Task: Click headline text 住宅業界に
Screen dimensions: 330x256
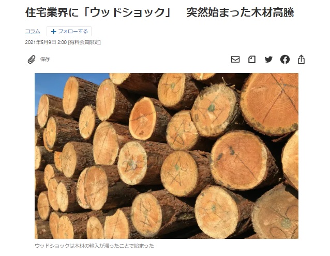Action: click(x=52, y=12)
